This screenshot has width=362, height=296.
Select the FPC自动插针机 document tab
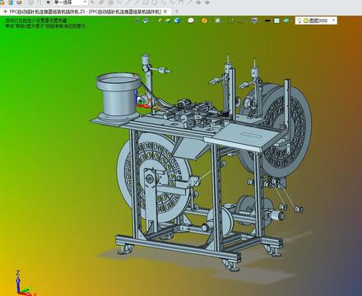[85, 12]
